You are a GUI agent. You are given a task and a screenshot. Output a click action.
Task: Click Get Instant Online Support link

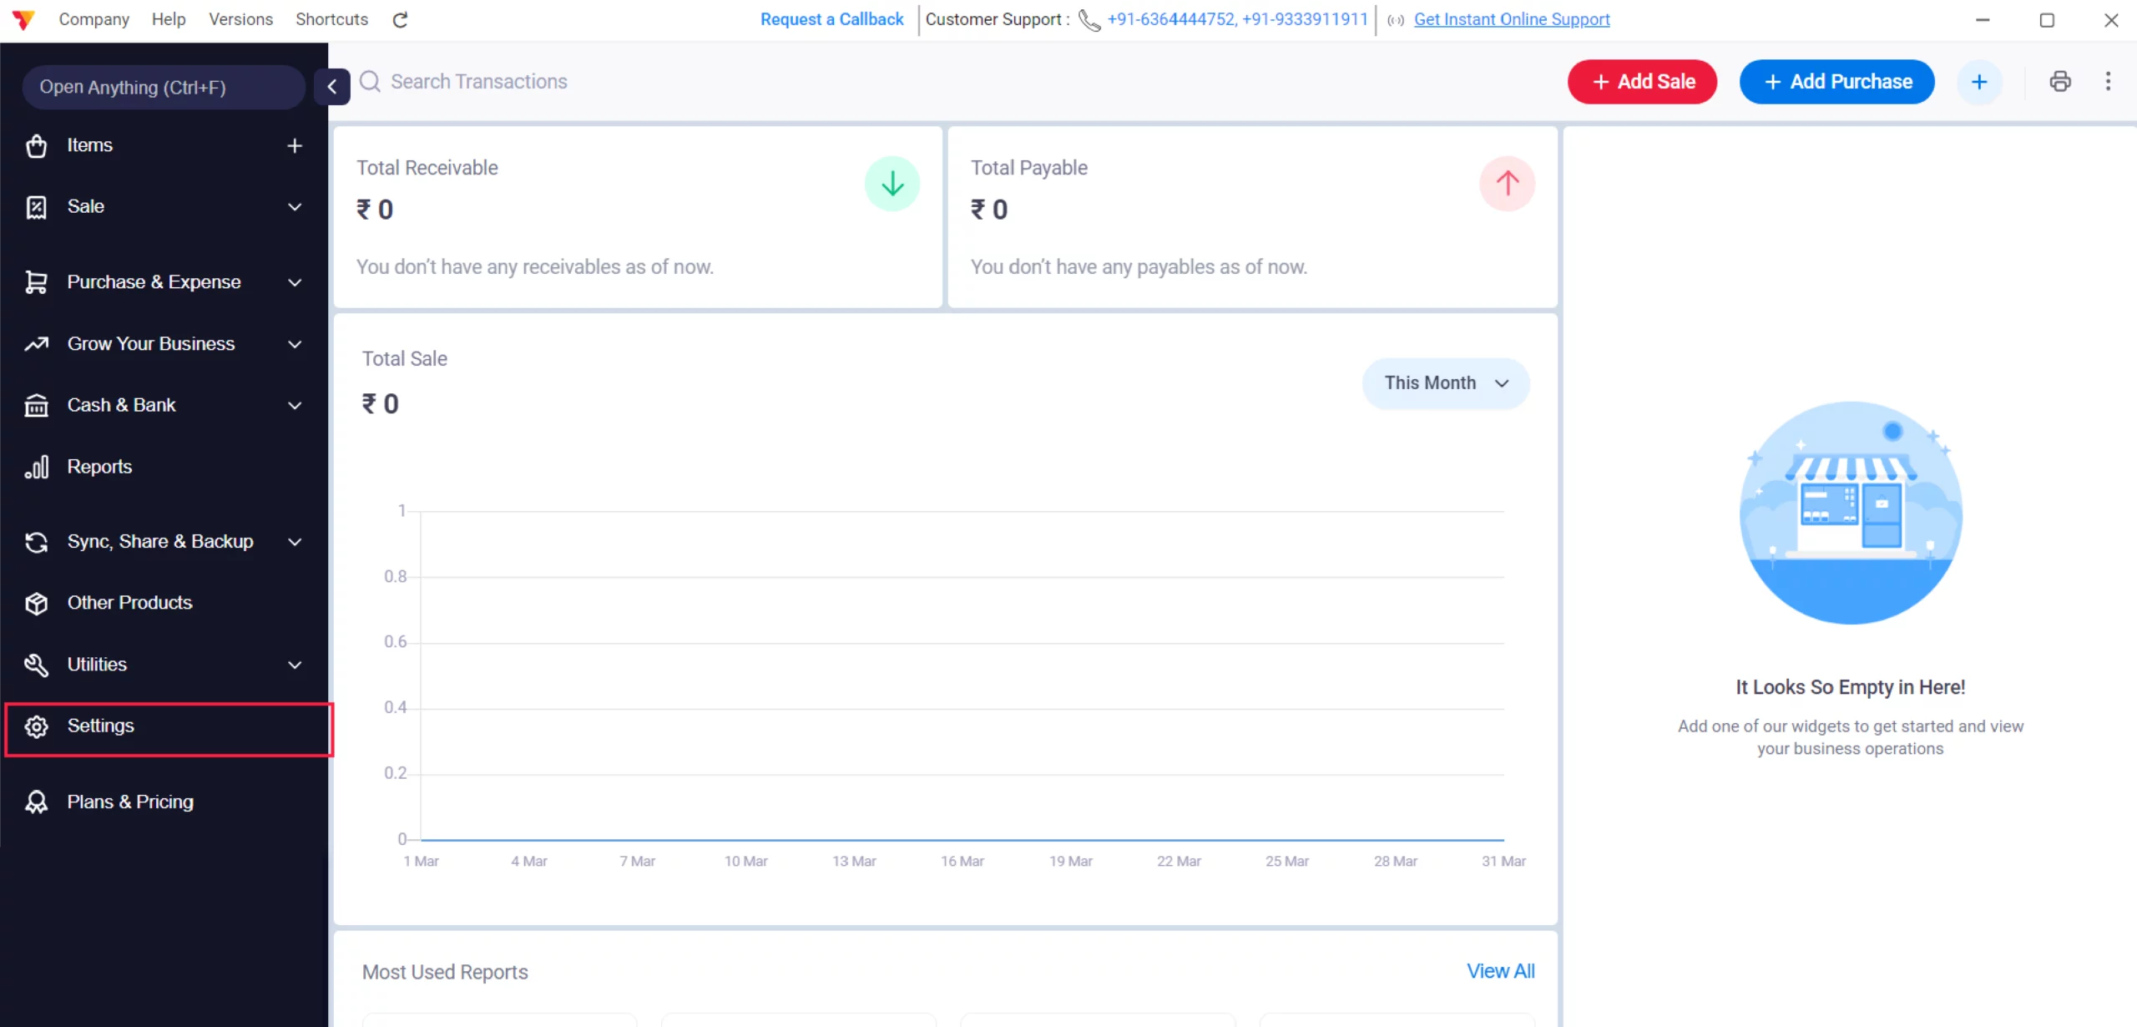(1511, 19)
